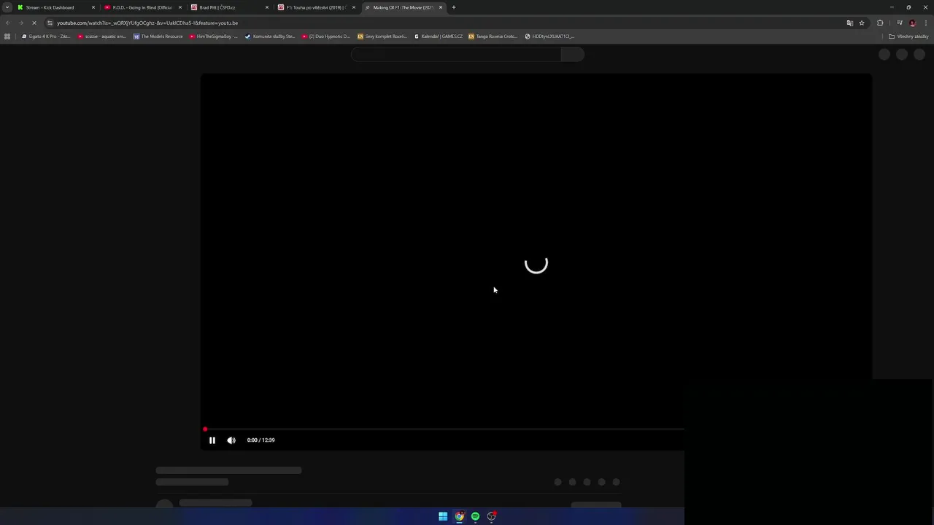Screen dimensions: 934x525
Task: Switch to F1: Touha po vítězství tab
Action: 317,7
